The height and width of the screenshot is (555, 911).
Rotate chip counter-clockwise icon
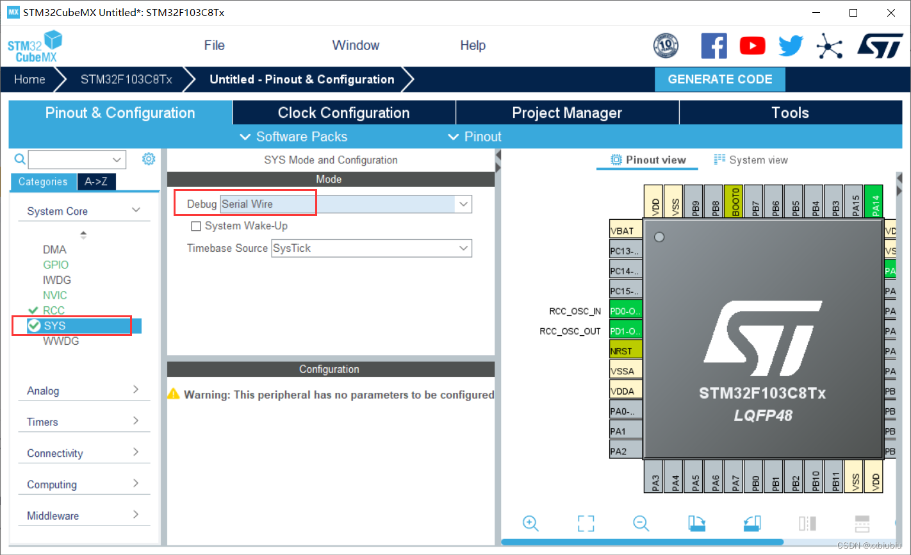click(x=752, y=523)
